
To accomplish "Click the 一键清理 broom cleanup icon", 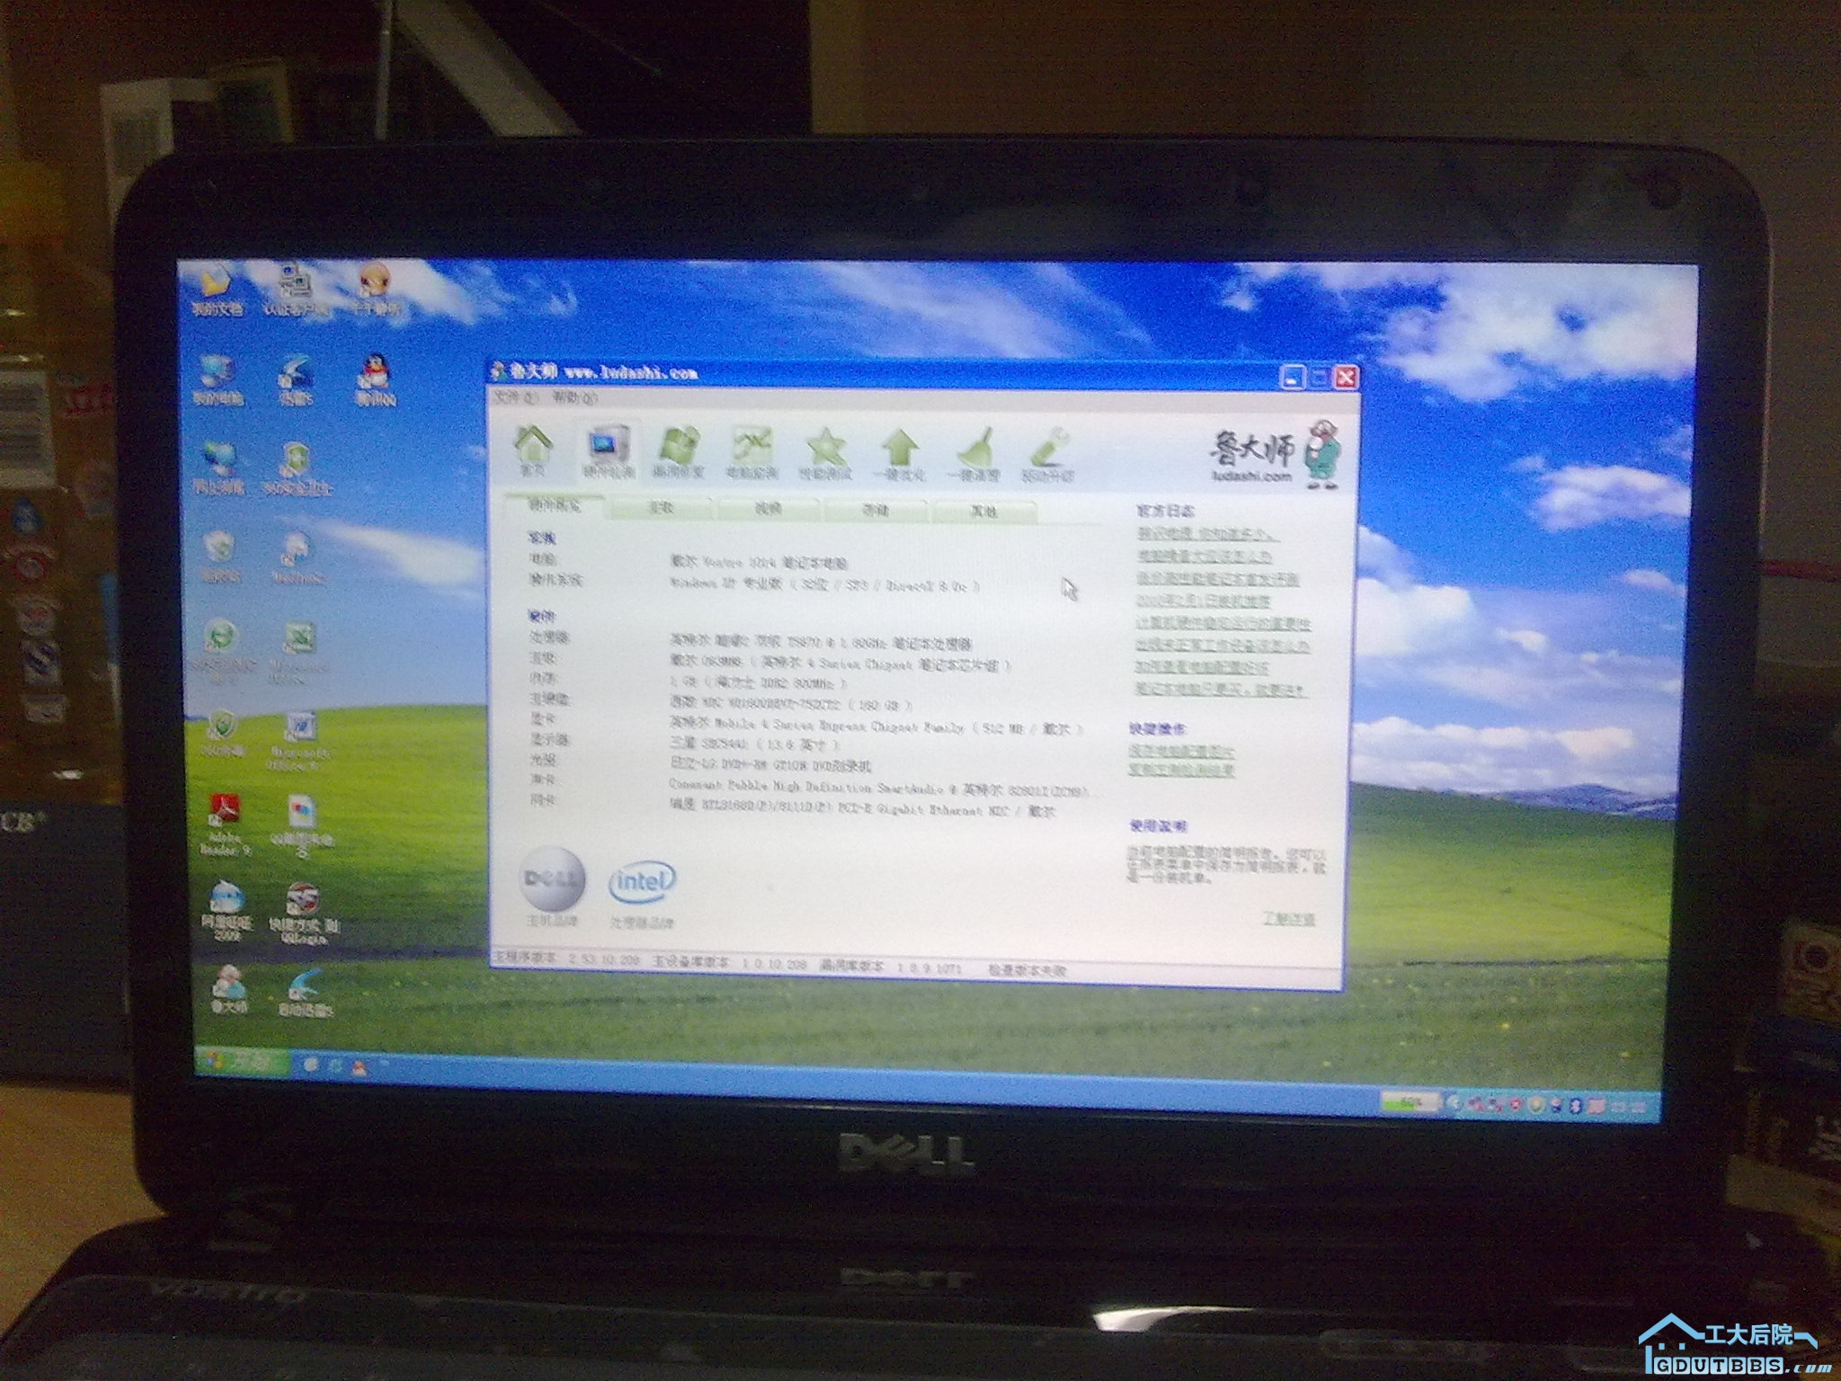I will click(x=974, y=453).
